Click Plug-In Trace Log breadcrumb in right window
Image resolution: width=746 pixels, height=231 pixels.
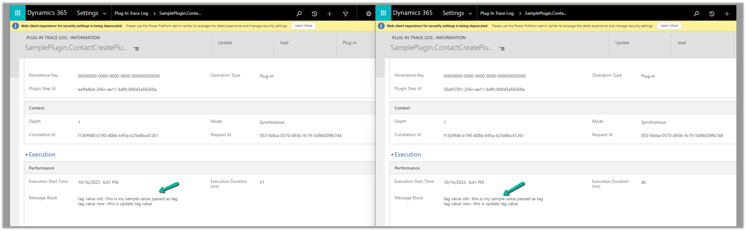pyautogui.click(x=497, y=13)
